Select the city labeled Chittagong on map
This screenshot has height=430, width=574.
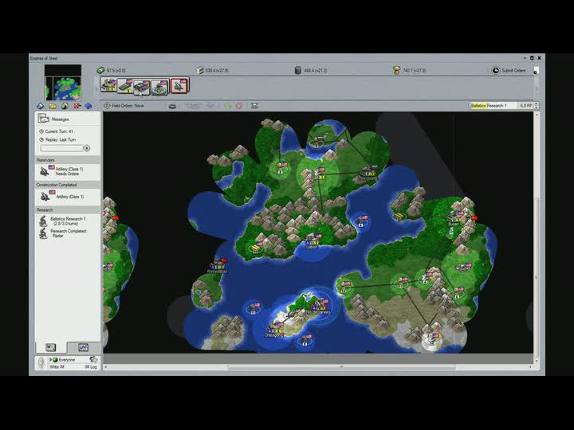coord(274,330)
